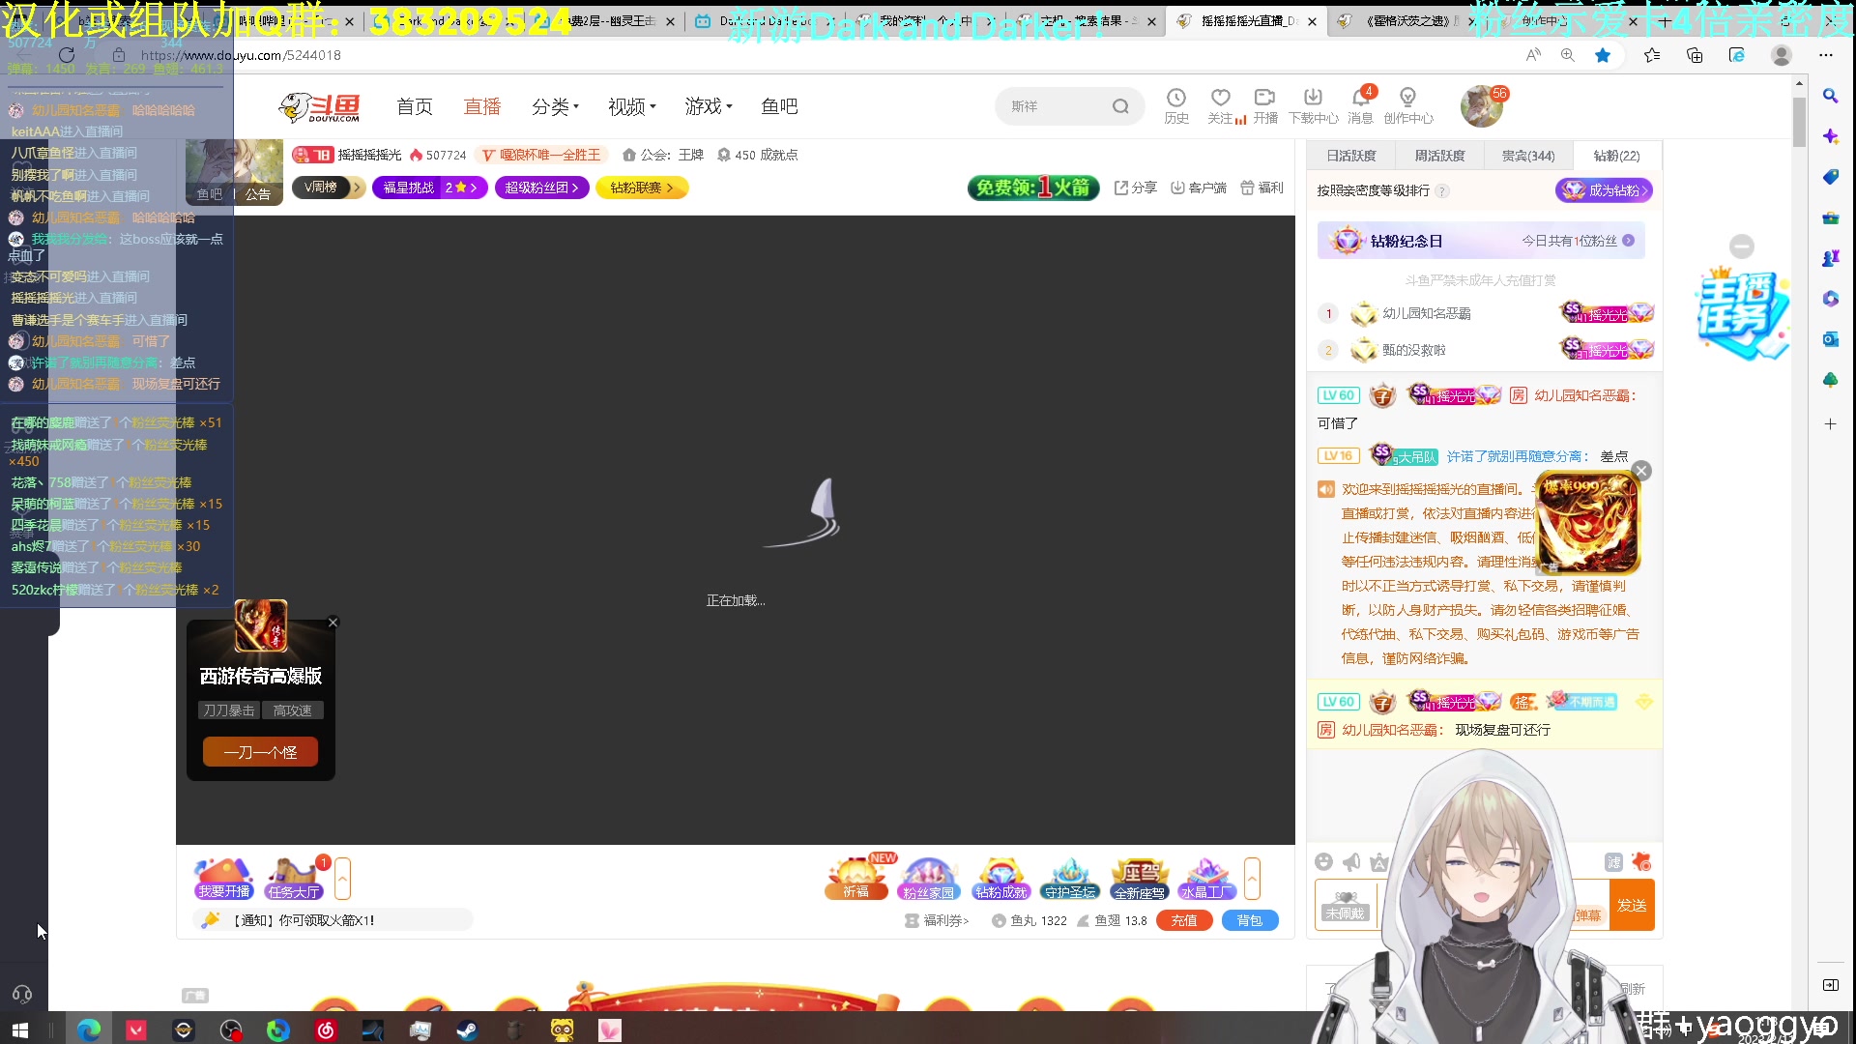Click the 客户端 client download icon
This screenshot has width=1856, height=1044.
1198,188
